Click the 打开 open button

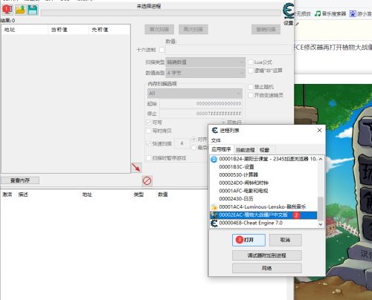[x=248, y=240]
